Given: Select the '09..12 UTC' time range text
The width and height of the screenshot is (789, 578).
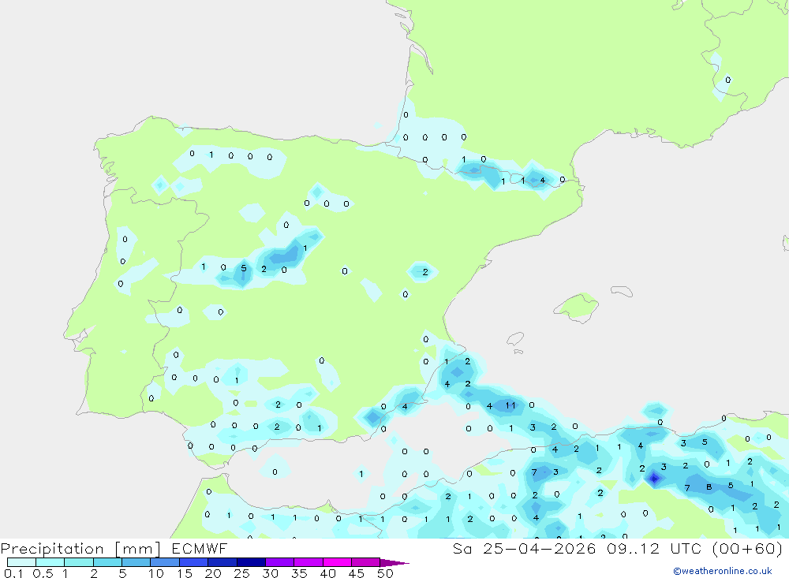Looking at the screenshot, I should coord(653,548).
